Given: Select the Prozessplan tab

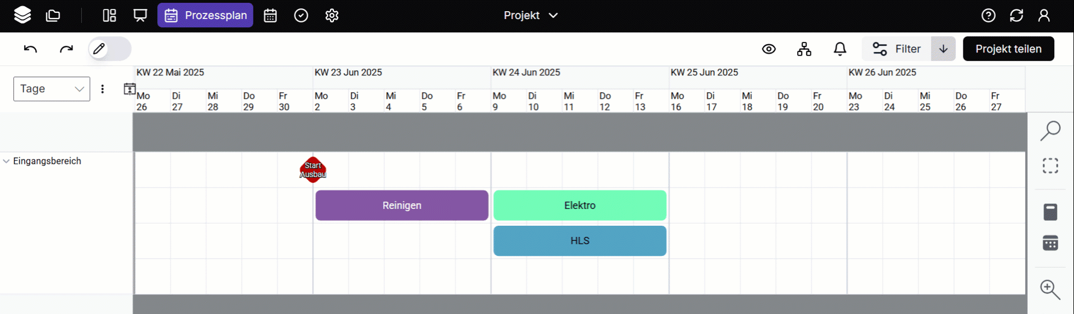Looking at the screenshot, I should coord(205,15).
